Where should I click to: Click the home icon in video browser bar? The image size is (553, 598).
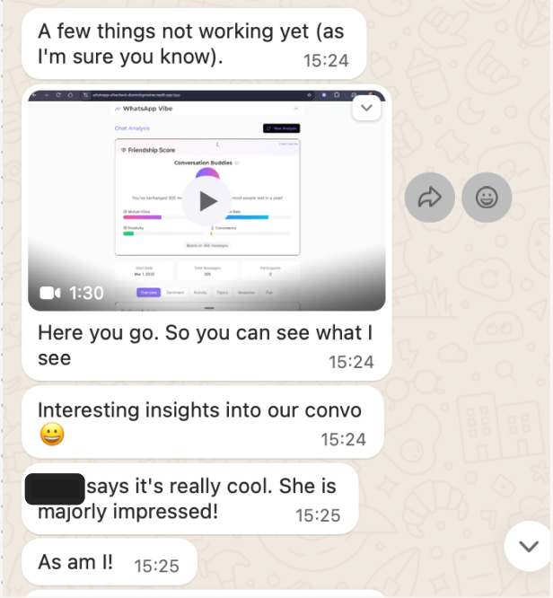pyautogui.click(x=70, y=94)
